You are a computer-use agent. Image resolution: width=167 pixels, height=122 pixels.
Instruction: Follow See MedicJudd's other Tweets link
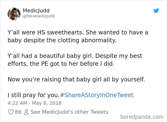pos(69,112)
